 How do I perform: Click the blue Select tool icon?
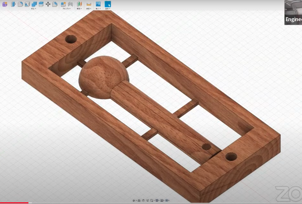108,4
